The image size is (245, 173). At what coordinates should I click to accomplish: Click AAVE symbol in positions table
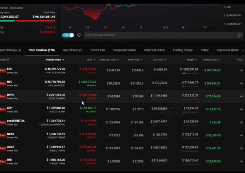[10, 147]
